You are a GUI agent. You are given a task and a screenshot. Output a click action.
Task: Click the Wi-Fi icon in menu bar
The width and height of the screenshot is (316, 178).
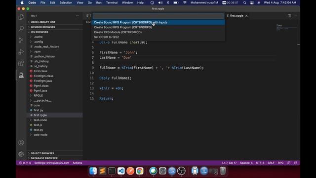point(185,2)
